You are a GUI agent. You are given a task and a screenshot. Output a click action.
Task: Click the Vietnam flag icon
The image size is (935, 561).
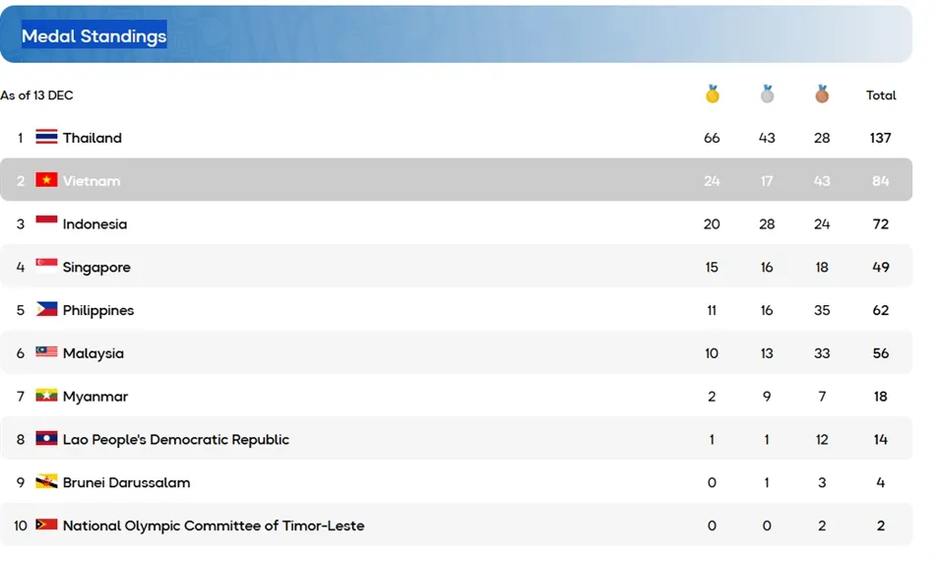[x=46, y=180]
